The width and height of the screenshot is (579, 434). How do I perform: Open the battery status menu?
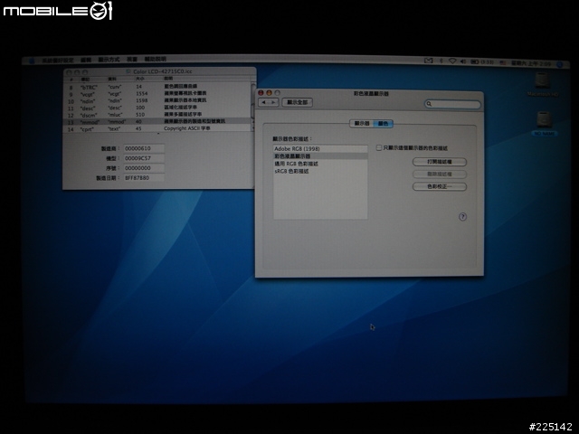pyautogui.click(x=482, y=62)
